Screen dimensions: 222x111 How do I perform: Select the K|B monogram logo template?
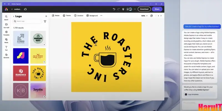pos(21,91)
